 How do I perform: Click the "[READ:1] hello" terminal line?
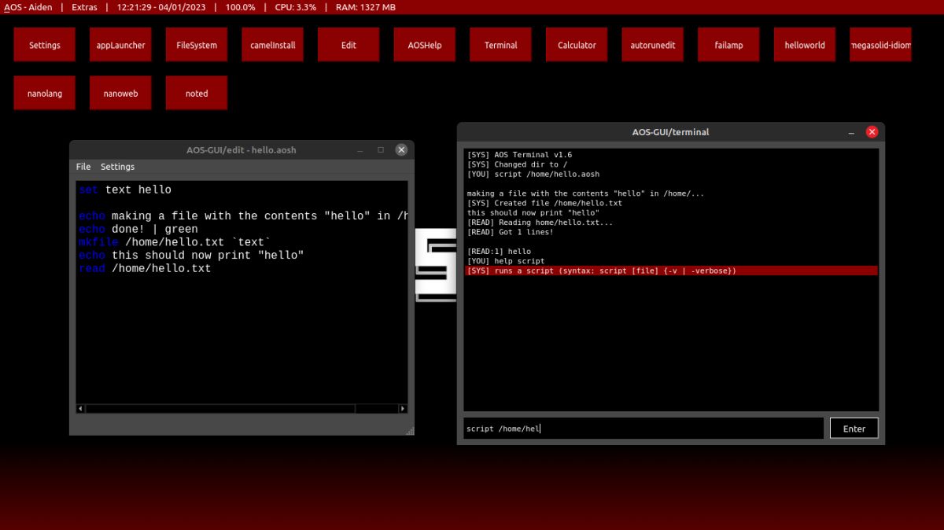tap(499, 252)
